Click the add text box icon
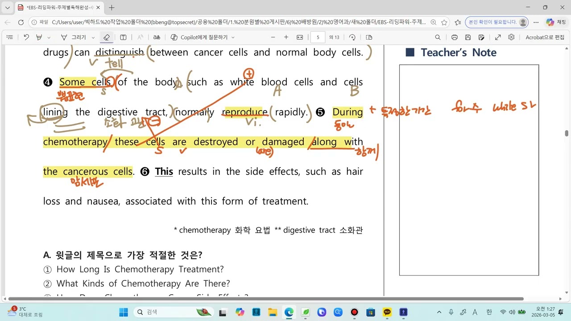 (124, 37)
